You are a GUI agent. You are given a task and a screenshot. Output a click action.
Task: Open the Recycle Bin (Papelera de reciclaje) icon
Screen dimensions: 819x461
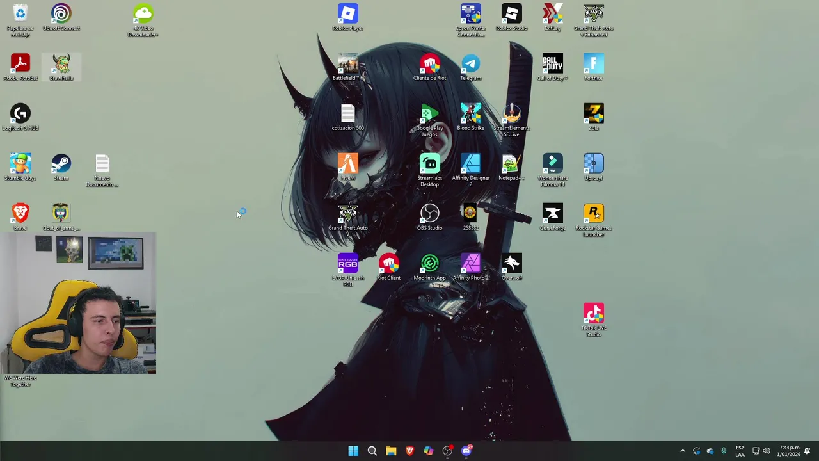point(20,20)
